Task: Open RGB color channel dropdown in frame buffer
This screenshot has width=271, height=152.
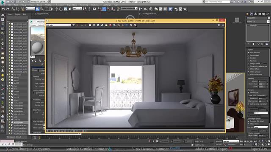Action: pyautogui.click(x=58, y=25)
